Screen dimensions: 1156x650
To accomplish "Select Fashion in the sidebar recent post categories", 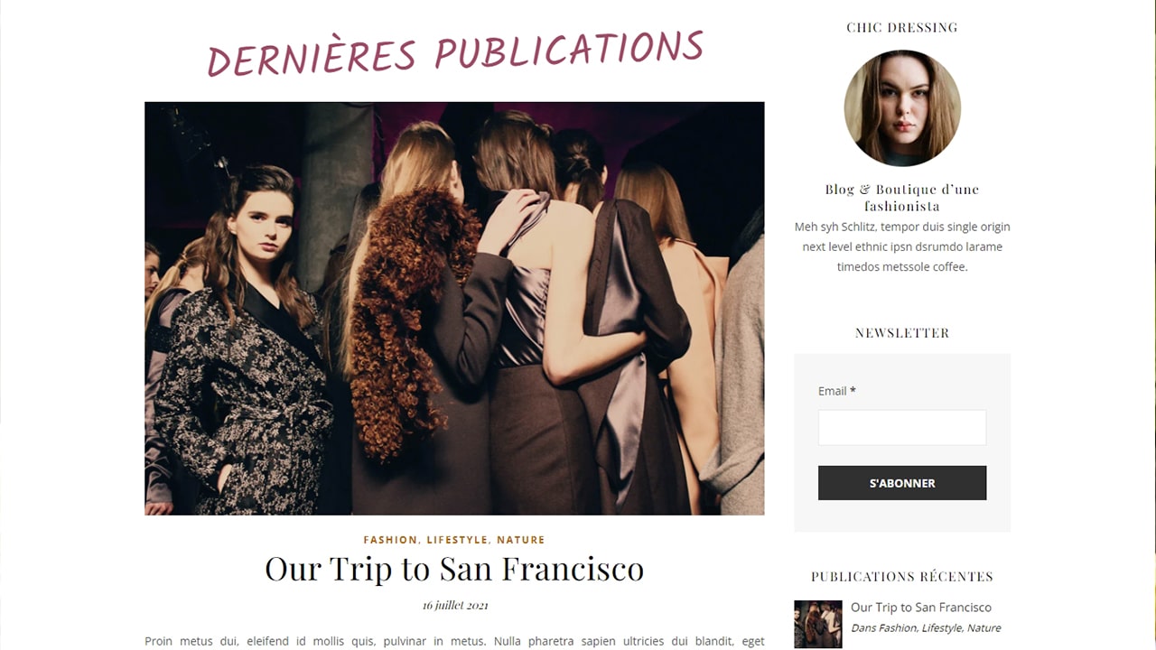I will click(x=898, y=628).
